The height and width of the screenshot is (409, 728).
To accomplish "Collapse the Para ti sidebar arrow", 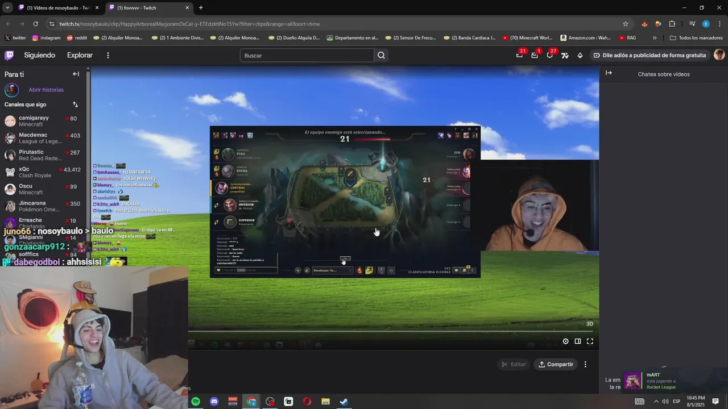I will point(76,74).
